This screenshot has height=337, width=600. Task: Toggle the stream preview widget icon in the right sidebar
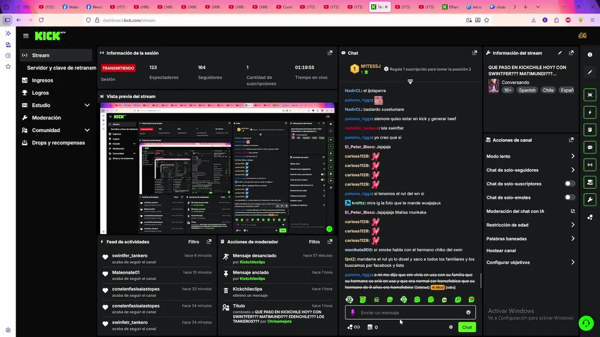click(590, 95)
